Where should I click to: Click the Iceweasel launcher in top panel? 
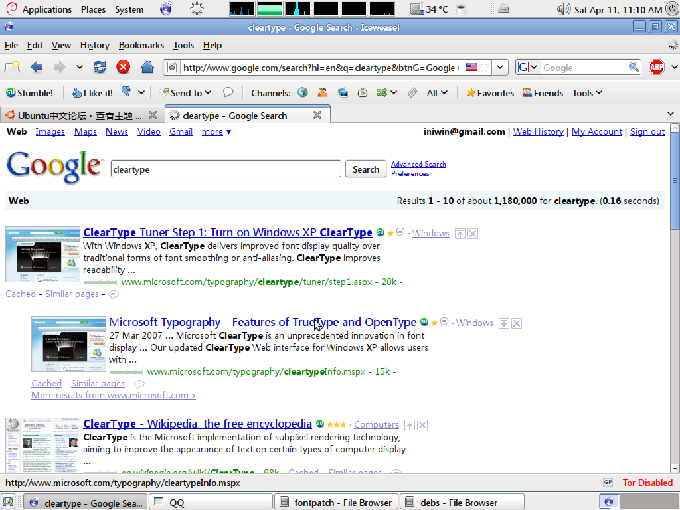click(166, 9)
